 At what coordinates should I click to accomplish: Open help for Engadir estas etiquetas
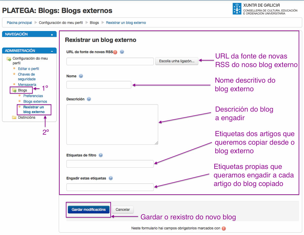(x=111, y=178)
